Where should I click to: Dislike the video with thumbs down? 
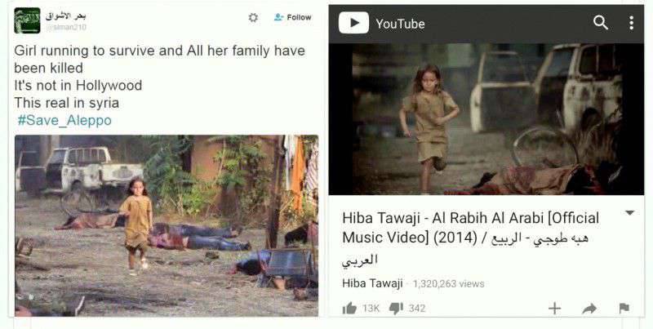click(x=396, y=308)
